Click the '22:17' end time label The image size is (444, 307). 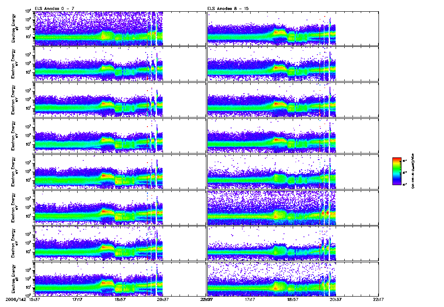point(378,299)
